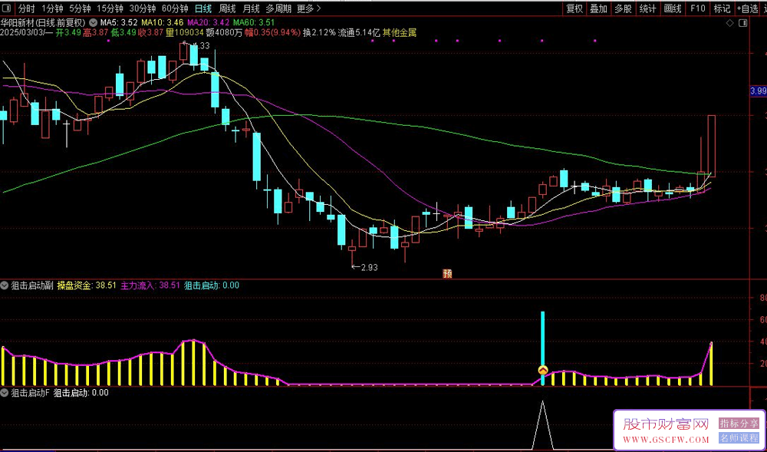Image resolution: width=767 pixels, height=452 pixels.
Task: Click the 4.33 high price label
Action: click(x=201, y=45)
